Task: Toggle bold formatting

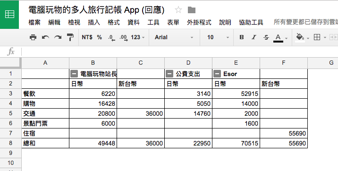Action: pyautogui.click(x=242, y=37)
